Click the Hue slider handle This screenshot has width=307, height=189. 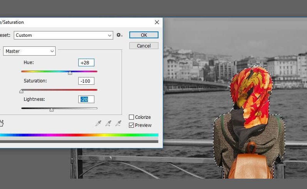(70, 73)
